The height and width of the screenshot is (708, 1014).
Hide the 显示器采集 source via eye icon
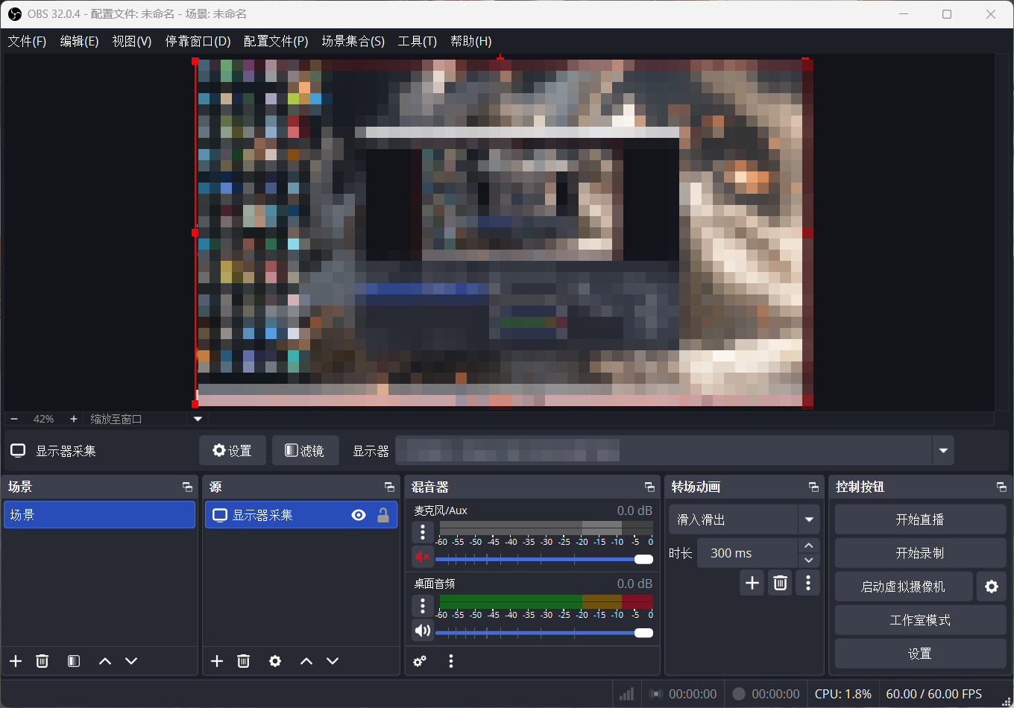pos(359,515)
